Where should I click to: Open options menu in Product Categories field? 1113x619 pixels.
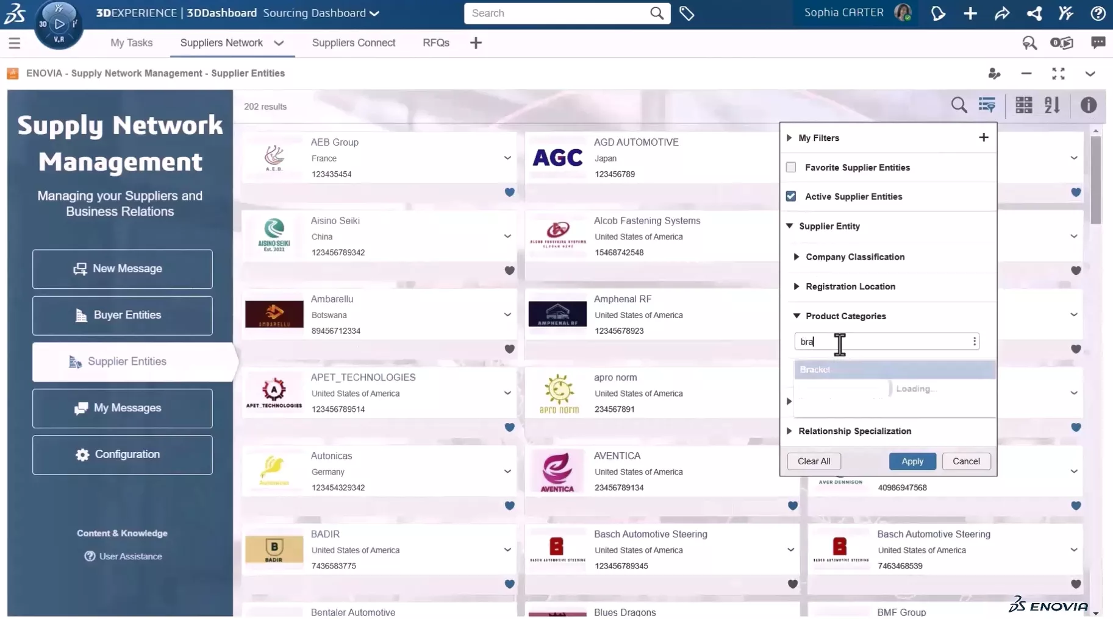pyautogui.click(x=975, y=341)
